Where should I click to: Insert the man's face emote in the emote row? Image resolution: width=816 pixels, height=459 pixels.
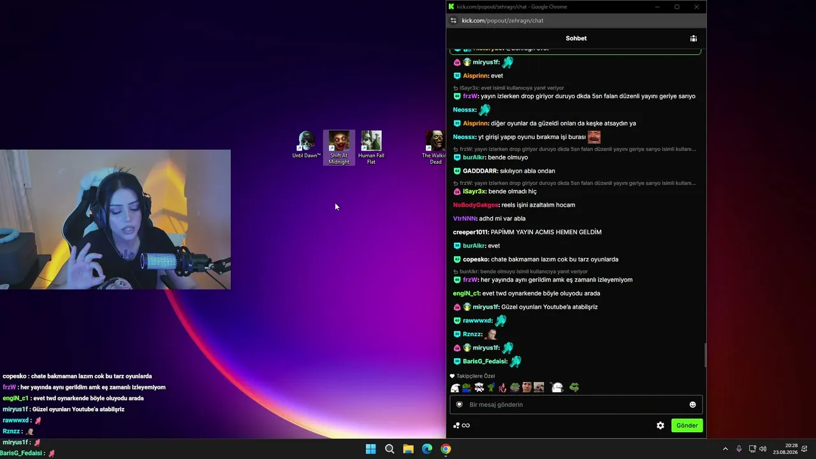click(527, 388)
